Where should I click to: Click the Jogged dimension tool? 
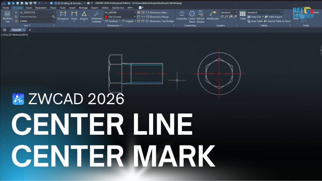pyautogui.click(x=128, y=21)
